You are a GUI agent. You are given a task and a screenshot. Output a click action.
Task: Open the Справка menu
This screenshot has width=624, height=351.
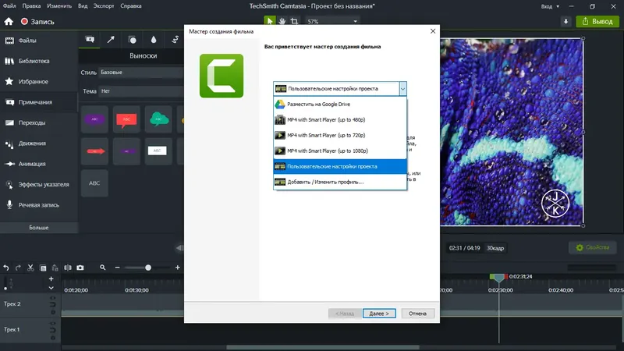pos(130,6)
